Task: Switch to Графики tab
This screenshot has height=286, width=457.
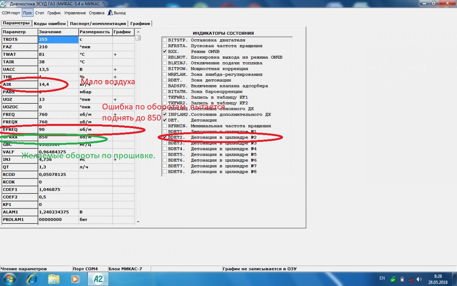Action: pyautogui.click(x=140, y=23)
